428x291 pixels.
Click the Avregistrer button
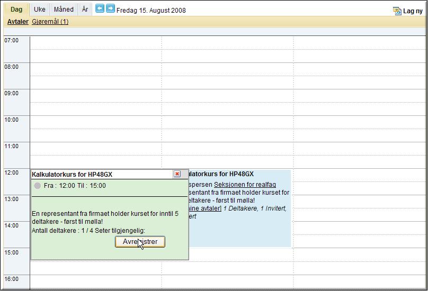coord(140,242)
